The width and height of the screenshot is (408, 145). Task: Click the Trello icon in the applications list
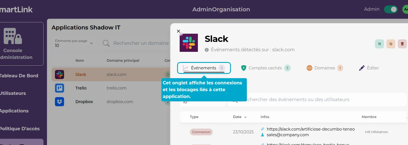click(x=60, y=88)
